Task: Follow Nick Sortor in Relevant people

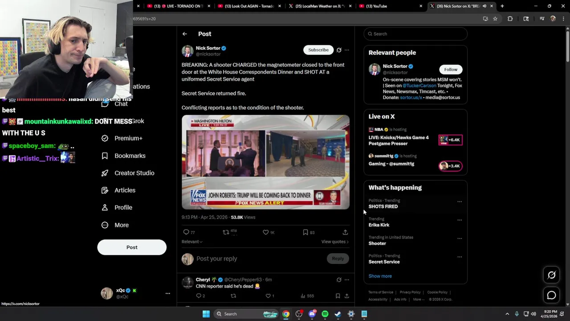Action: coord(451,70)
